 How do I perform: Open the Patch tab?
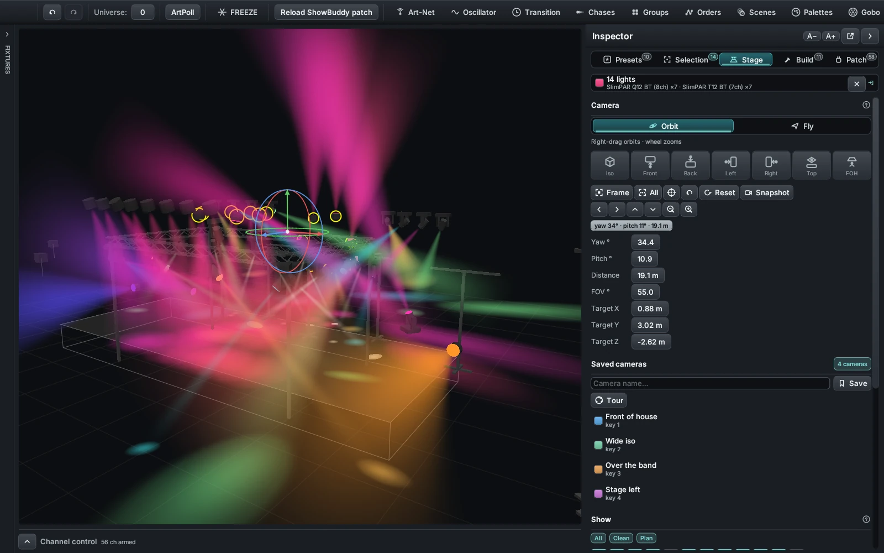(x=855, y=60)
